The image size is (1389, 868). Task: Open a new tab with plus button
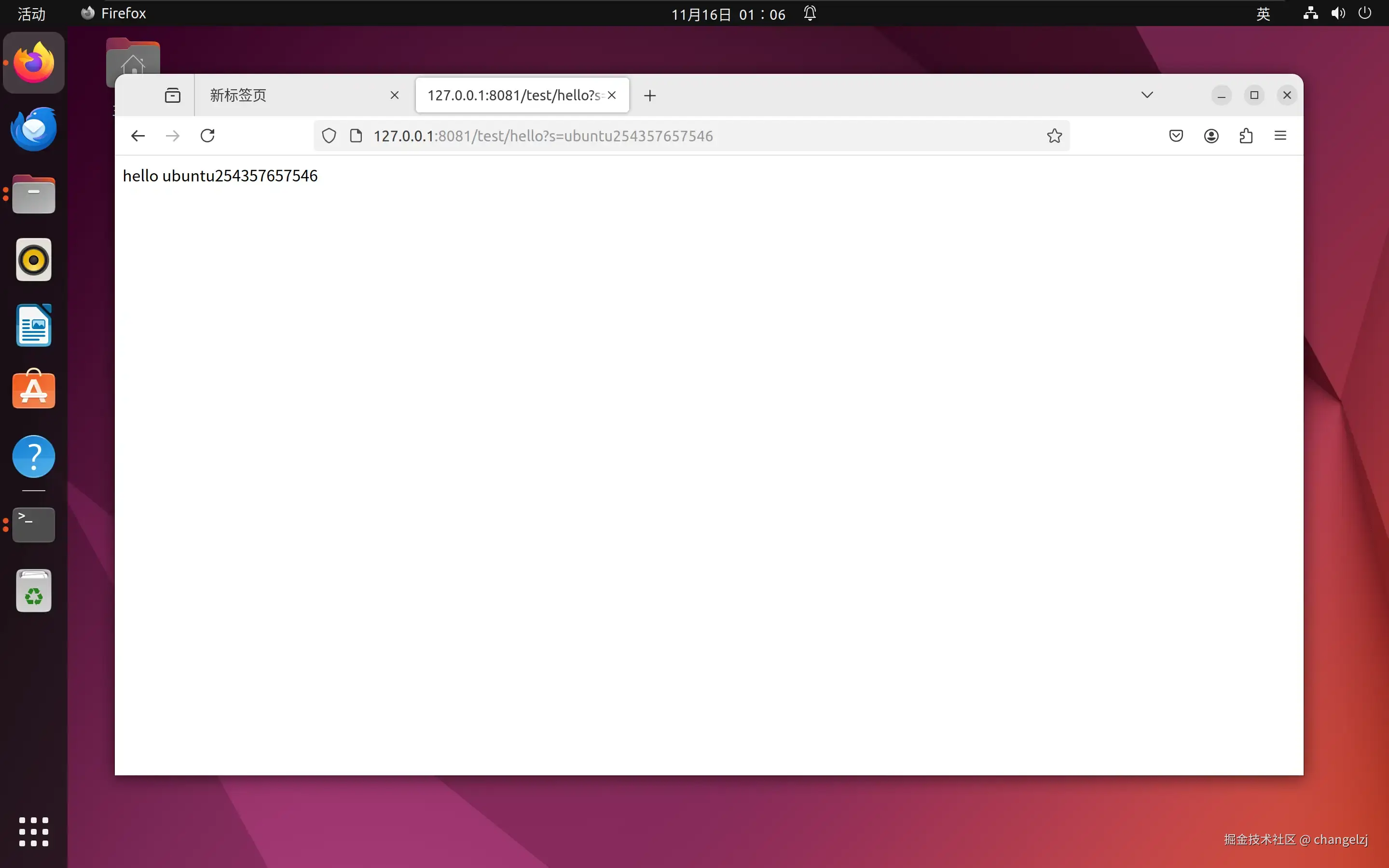click(x=650, y=96)
